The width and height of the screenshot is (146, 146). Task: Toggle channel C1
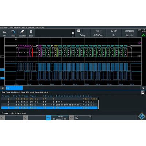[3, 118]
